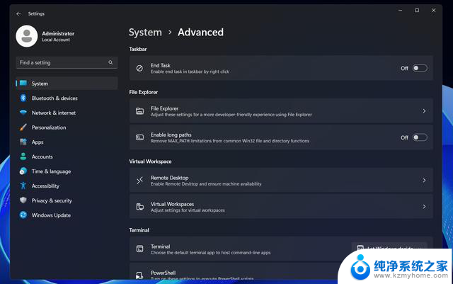Click the Virtual Workspaces icon
Image resolution: width=453 pixels, height=284 pixels.
(140, 207)
